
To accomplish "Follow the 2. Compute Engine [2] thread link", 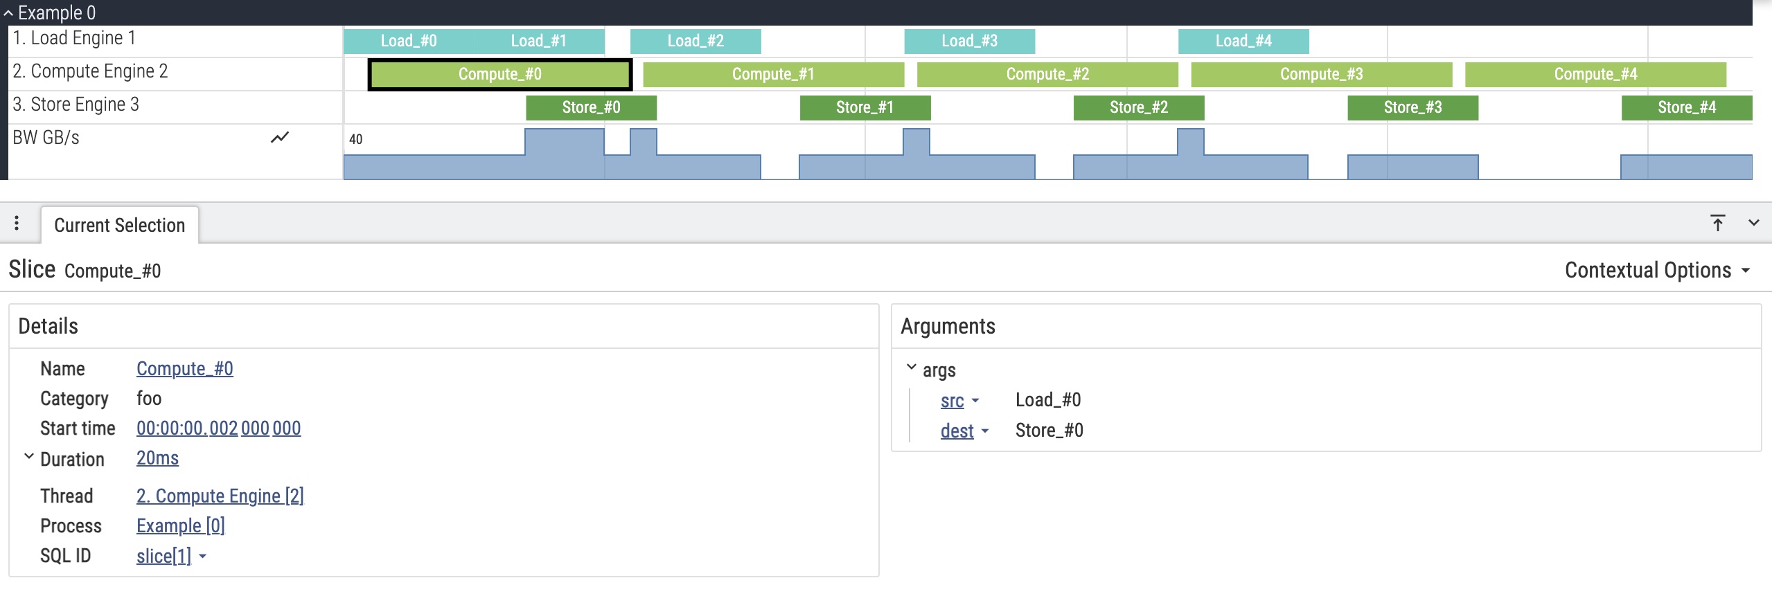I will pos(220,495).
